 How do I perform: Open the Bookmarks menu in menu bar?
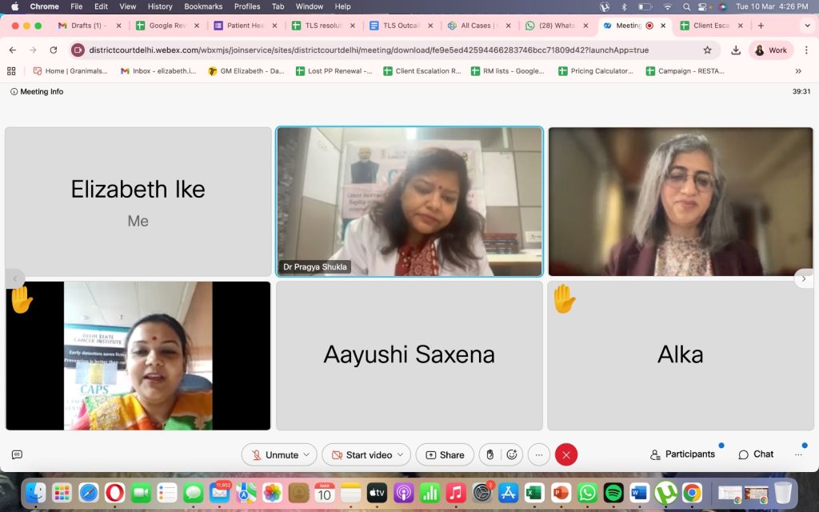click(203, 6)
